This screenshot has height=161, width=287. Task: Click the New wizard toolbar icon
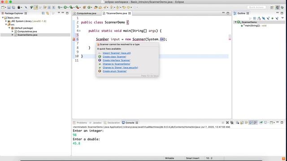point(3,7)
